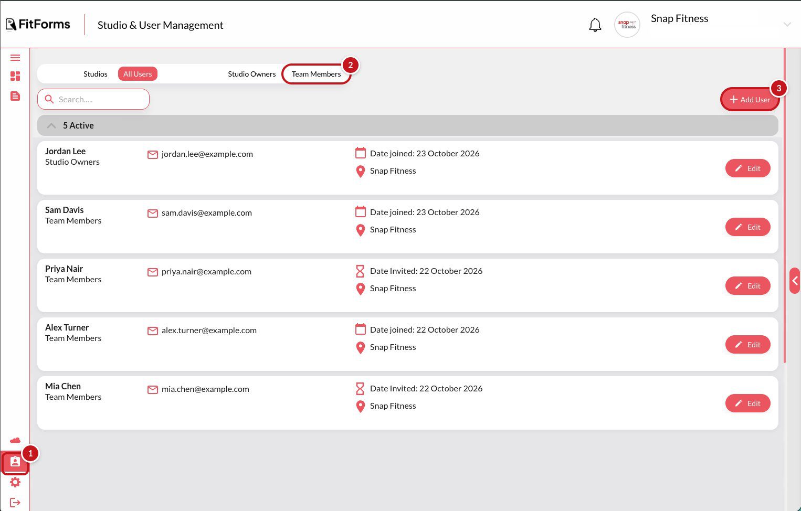Click the FitForms logo
This screenshot has width=801, height=511.
(x=38, y=24)
